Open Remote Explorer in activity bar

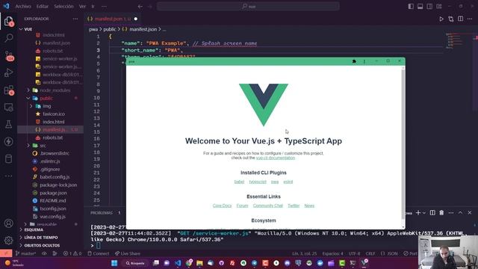click(8, 107)
